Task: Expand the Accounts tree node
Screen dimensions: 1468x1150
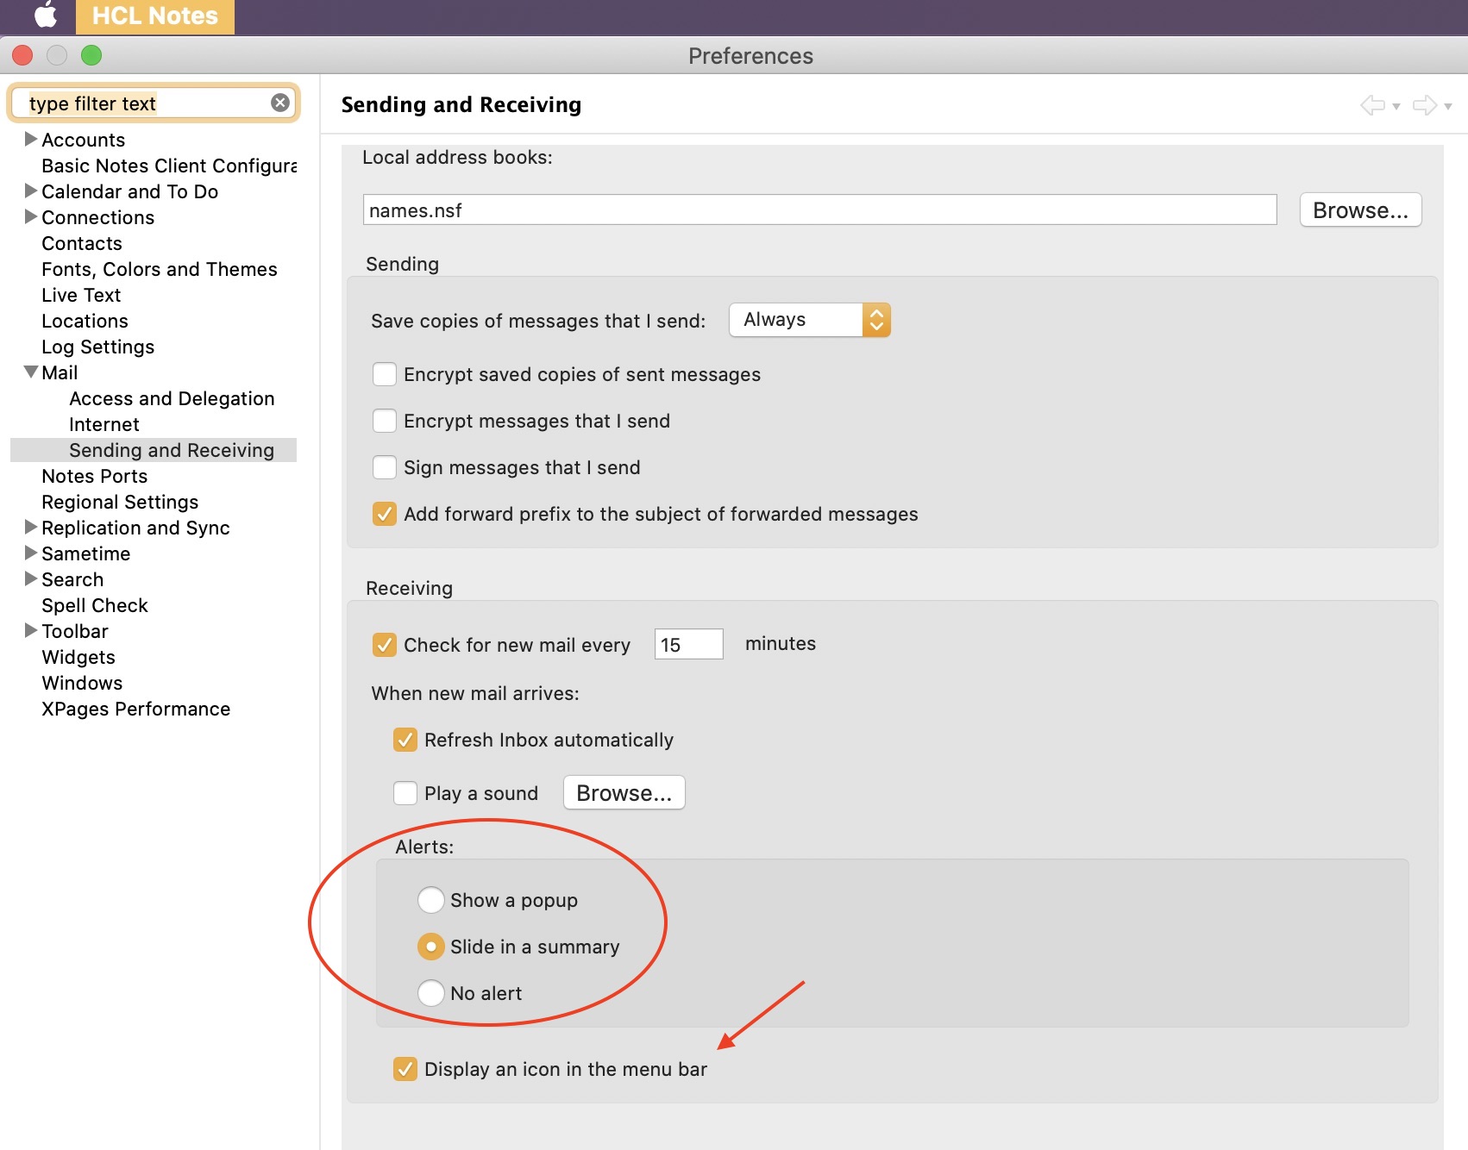Action: tap(31, 139)
